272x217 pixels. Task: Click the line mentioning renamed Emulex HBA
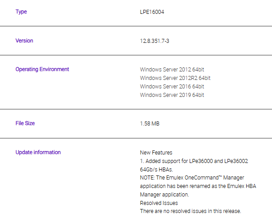198,186
